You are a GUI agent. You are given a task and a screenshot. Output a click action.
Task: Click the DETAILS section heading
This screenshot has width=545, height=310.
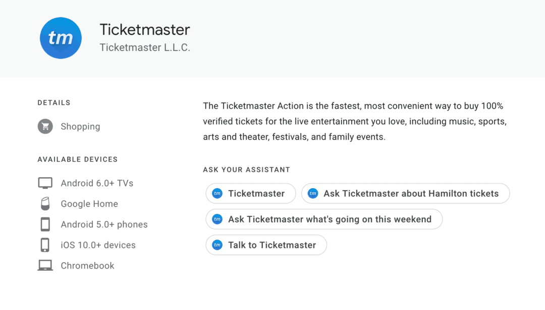click(x=54, y=103)
